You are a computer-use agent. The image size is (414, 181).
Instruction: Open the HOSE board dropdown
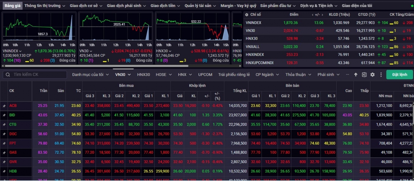pos(164,75)
